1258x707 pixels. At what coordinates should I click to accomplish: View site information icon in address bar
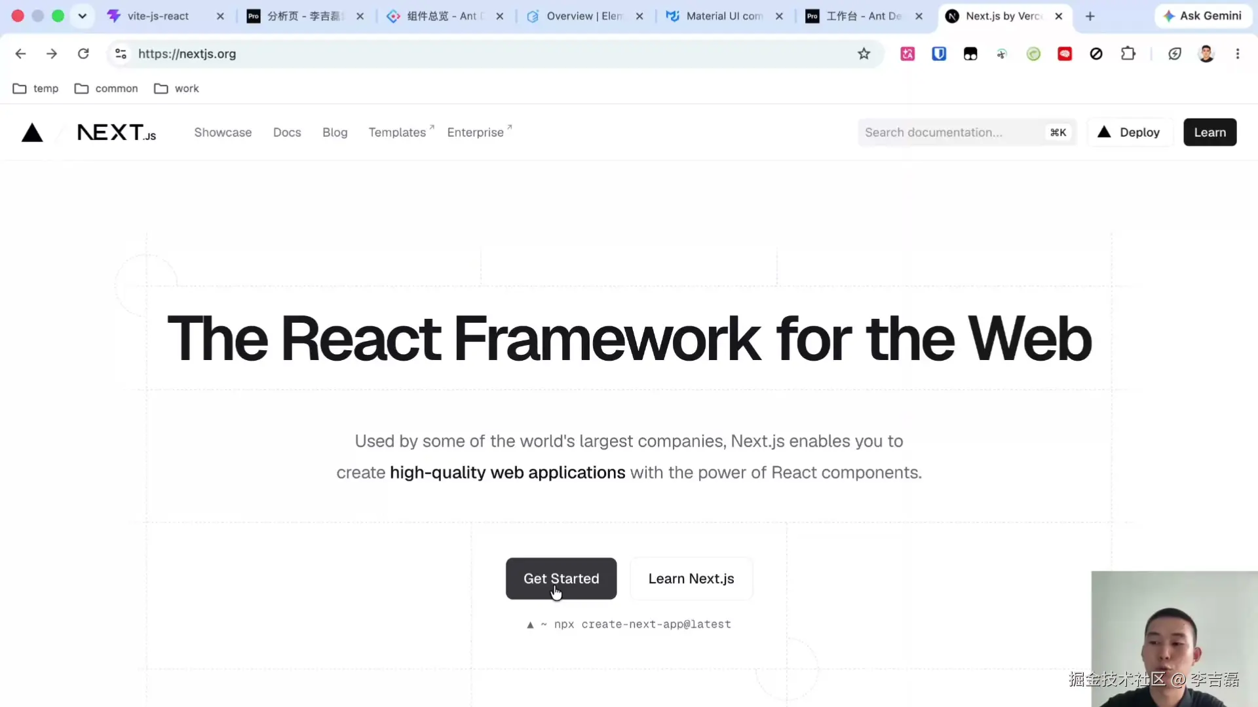[x=121, y=54]
